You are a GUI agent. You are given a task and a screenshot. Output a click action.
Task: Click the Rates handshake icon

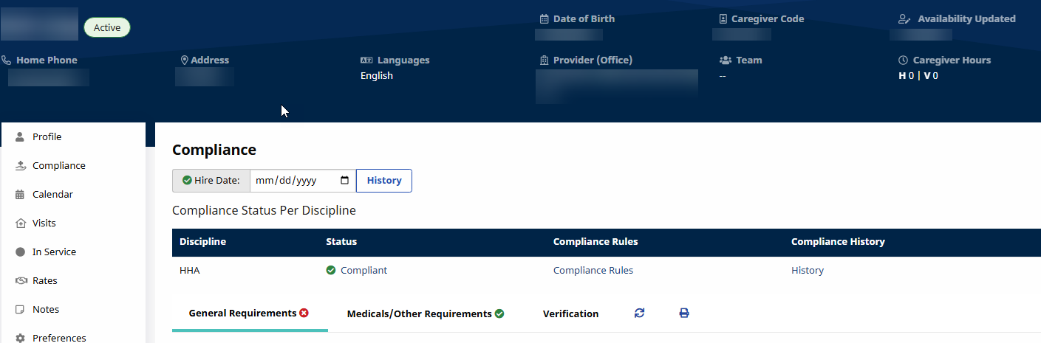(x=20, y=281)
